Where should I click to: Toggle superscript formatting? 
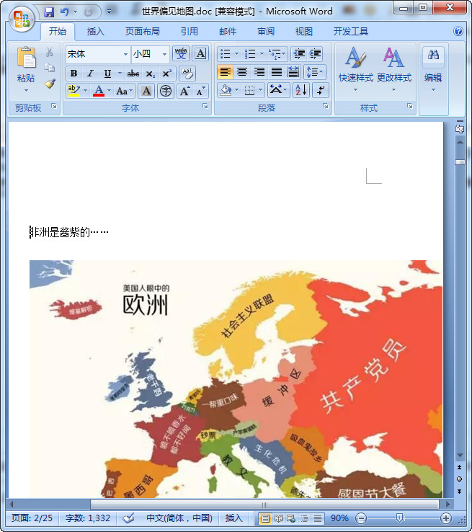167,74
